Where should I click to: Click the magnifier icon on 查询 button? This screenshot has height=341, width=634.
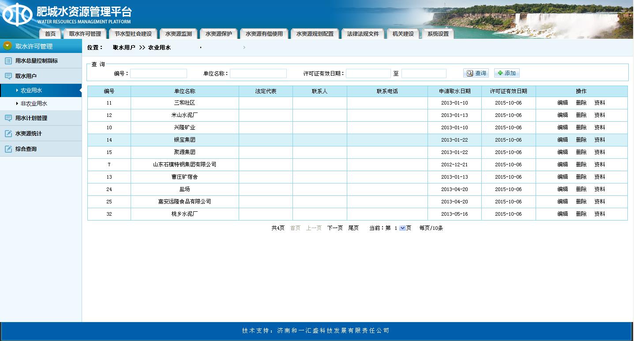(469, 73)
